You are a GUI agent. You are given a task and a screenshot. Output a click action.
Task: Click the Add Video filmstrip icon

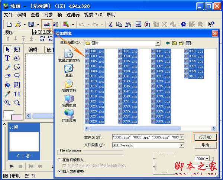56,24
